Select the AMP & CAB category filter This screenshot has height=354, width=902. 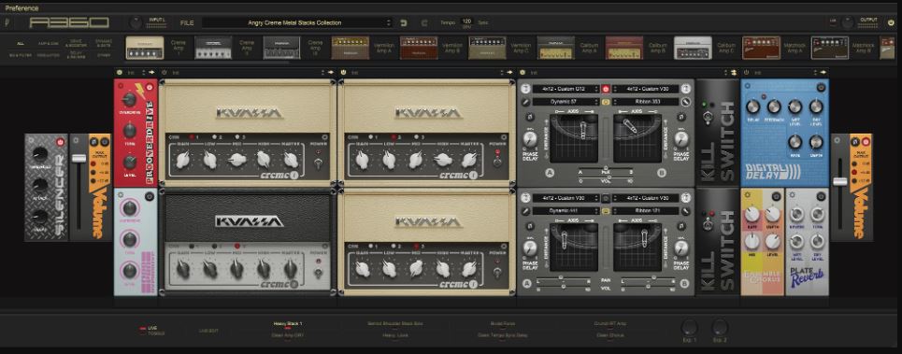tap(49, 44)
